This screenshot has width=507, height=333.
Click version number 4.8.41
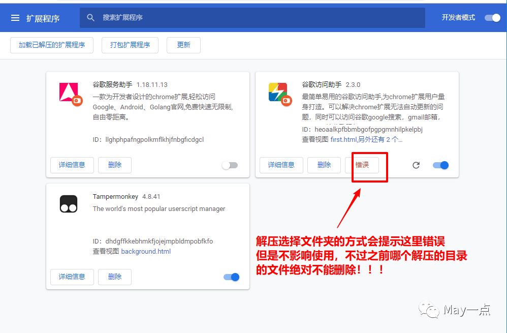[x=151, y=196]
